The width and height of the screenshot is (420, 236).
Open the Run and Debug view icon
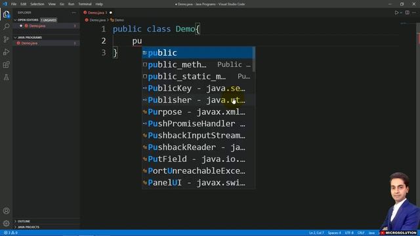click(6, 52)
